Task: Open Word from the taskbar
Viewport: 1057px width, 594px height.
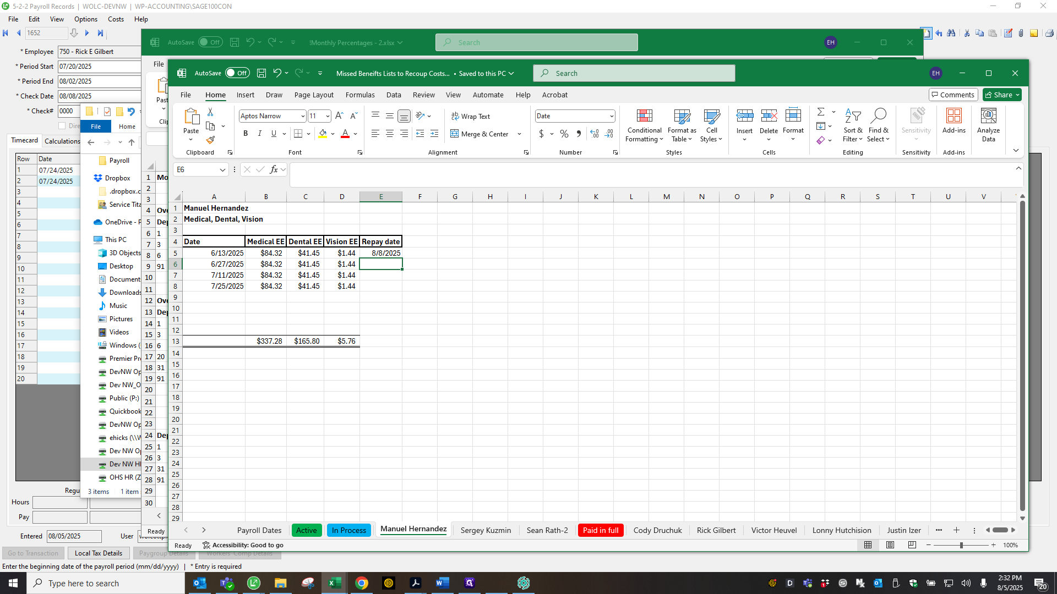Action: click(x=442, y=583)
